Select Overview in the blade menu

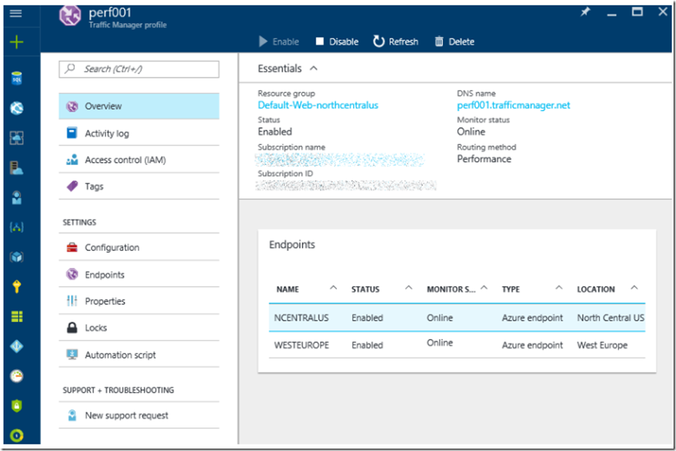[x=139, y=106]
